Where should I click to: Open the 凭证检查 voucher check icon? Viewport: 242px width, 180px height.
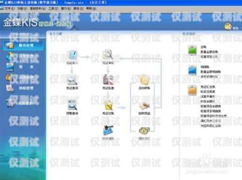tap(108, 80)
